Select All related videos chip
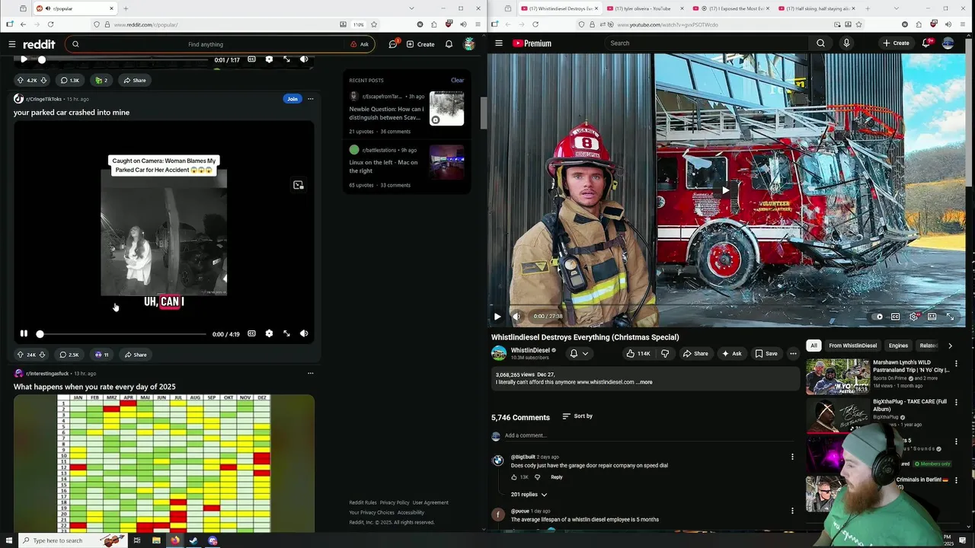 pos(814,346)
